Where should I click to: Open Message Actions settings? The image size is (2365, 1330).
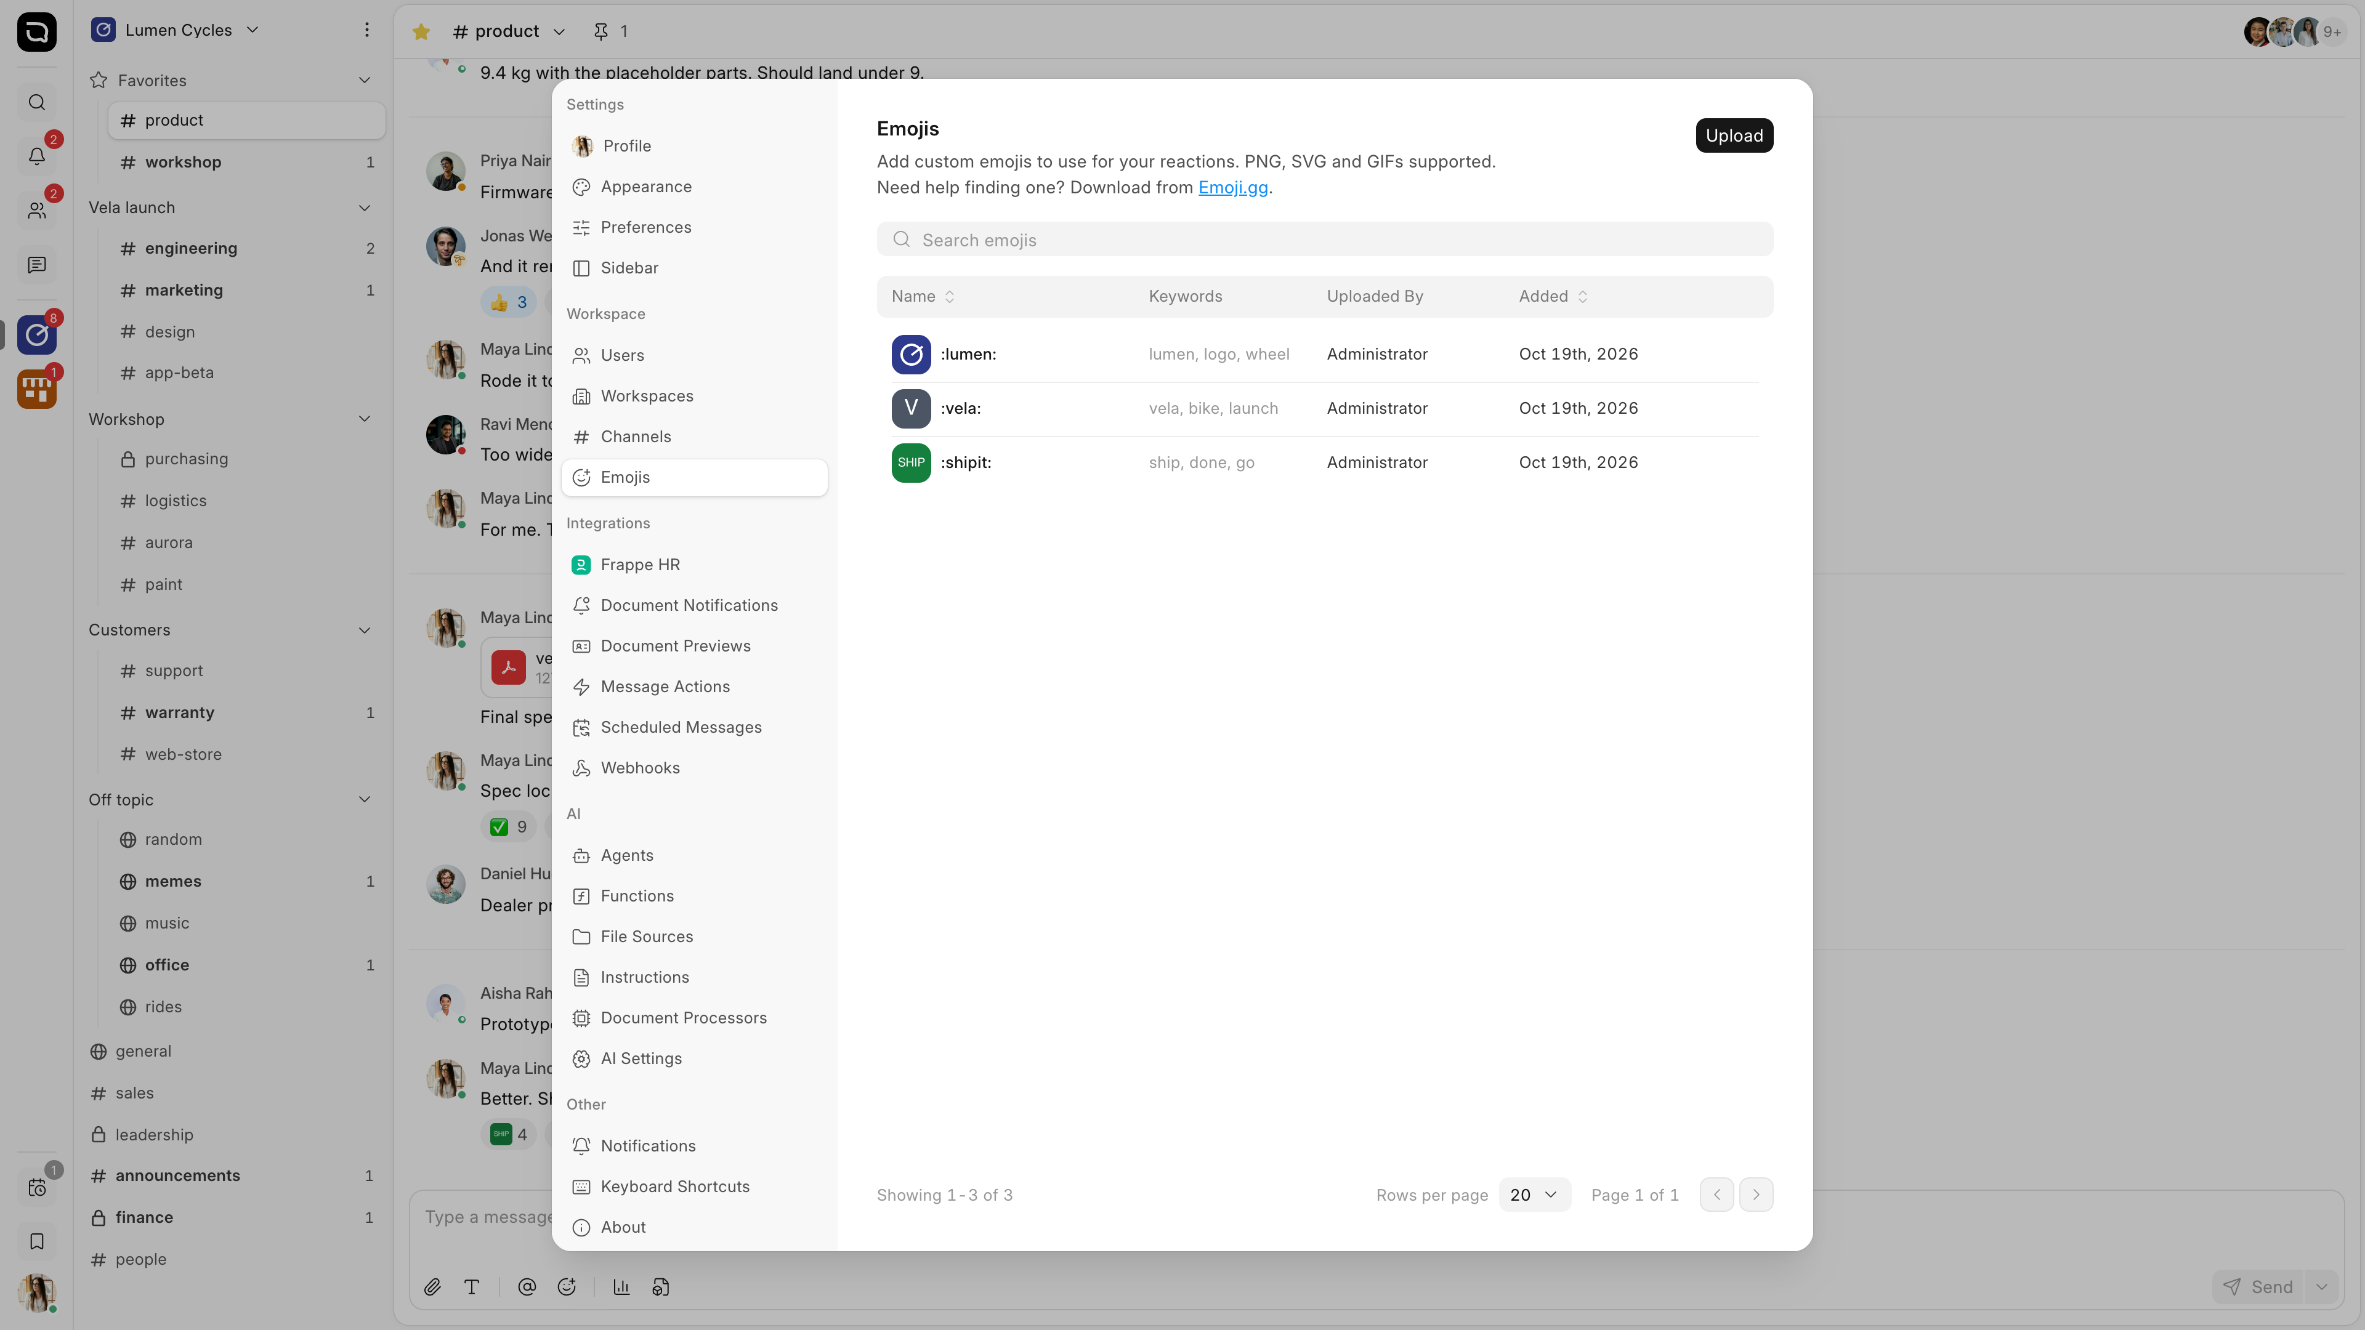(x=694, y=687)
